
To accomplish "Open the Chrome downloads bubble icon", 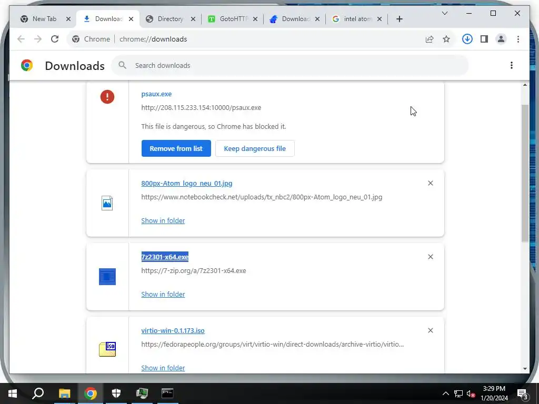I will [x=467, y=39].
